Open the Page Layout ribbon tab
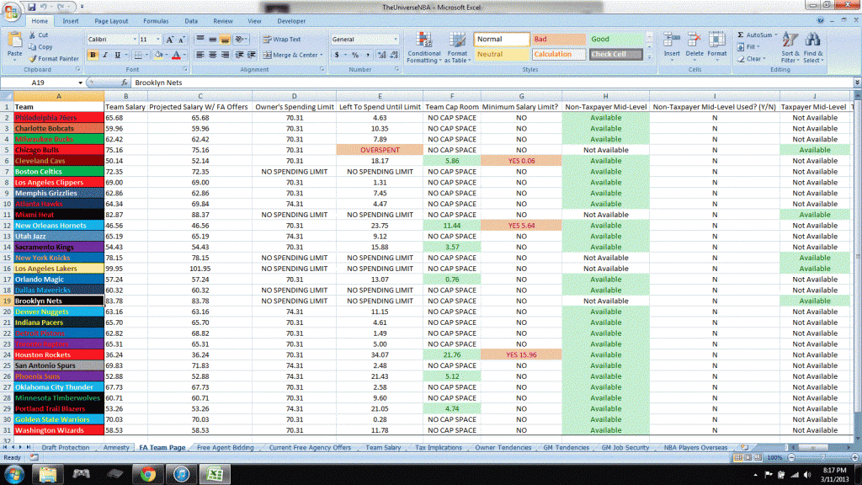The height and width of the screenshot is (485, 862). [x=111, y=21]
